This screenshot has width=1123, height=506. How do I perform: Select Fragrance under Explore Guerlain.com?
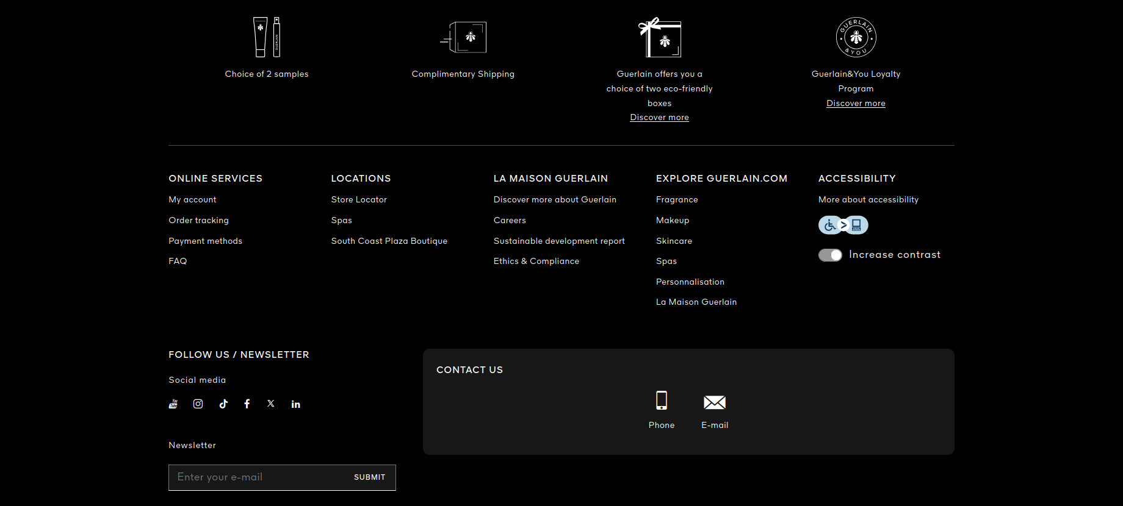click(x=677, y=200)
